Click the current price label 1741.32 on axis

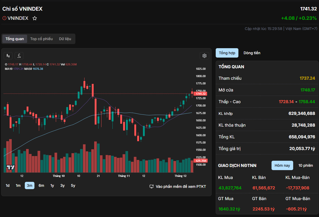(201, 94)
